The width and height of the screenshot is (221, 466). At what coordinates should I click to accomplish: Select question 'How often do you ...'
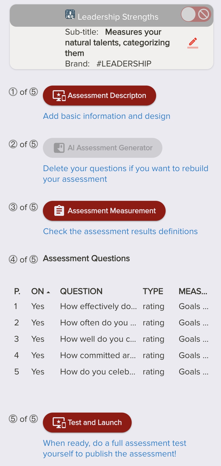coord(98,323)
